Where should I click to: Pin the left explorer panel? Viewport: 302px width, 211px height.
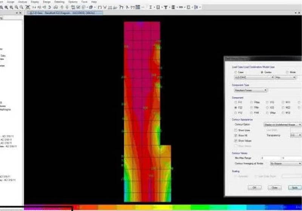[x=17, y=13]
